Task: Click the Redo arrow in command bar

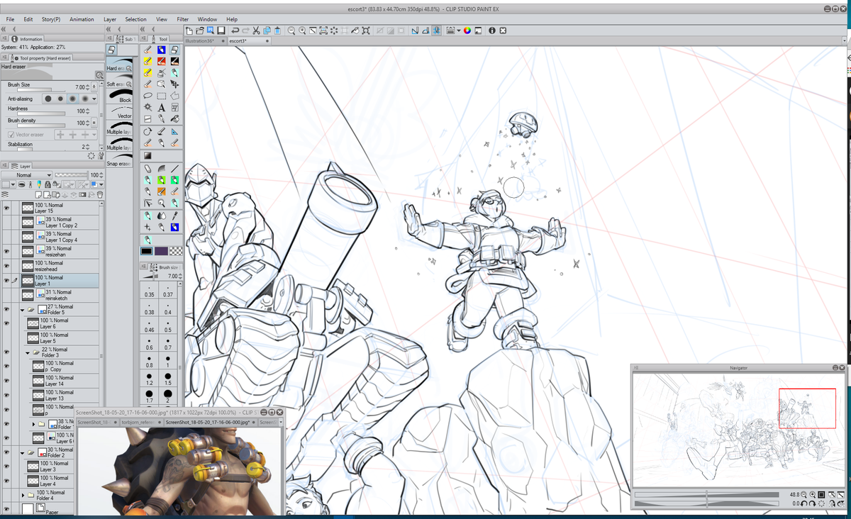Action: point(245,30)
